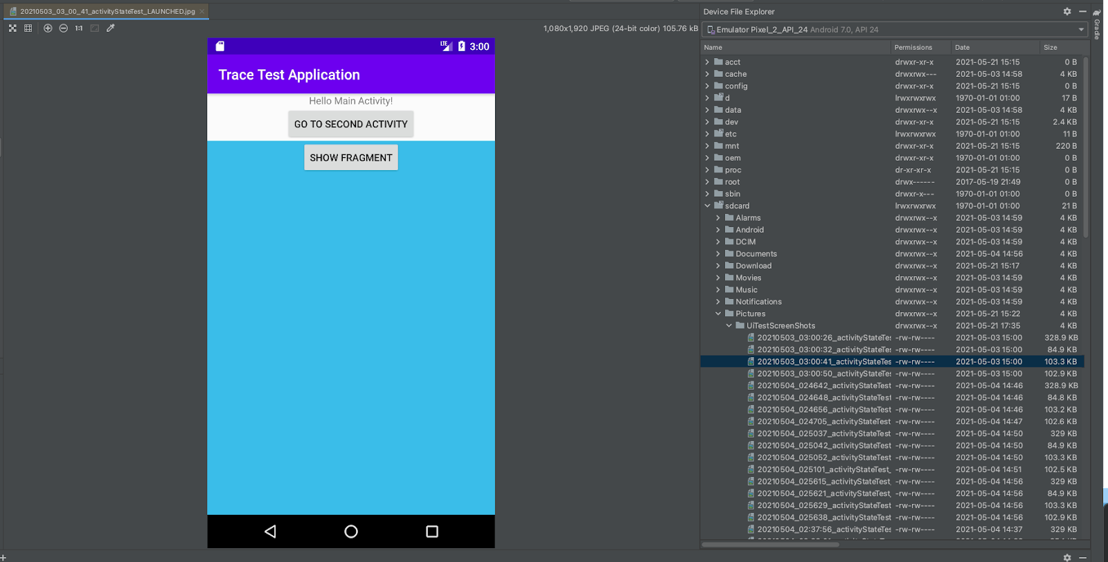Click the d symlink folder icon
The height and width of the screenshot is (562, 1108).
(718, 98)
